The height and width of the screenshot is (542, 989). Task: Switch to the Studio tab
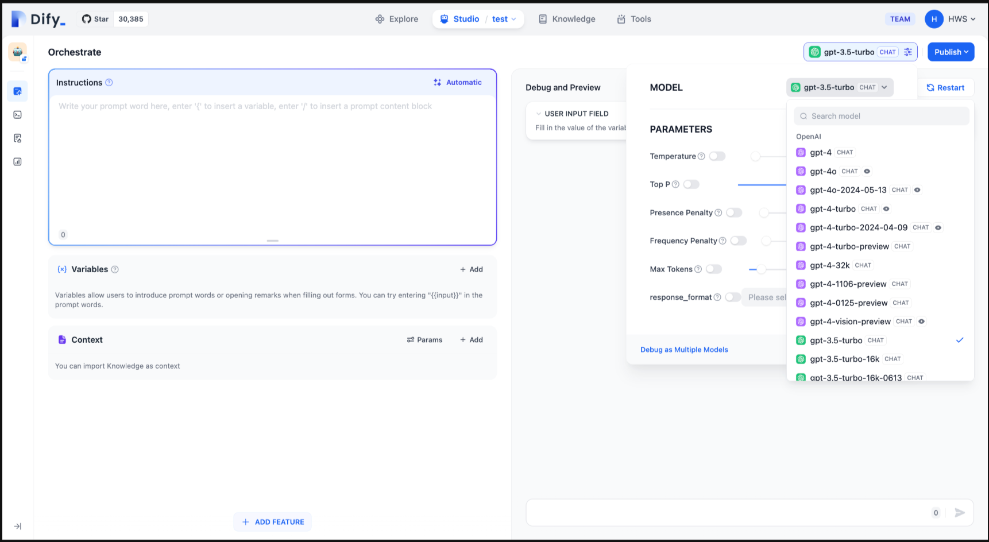pos(459,19)
